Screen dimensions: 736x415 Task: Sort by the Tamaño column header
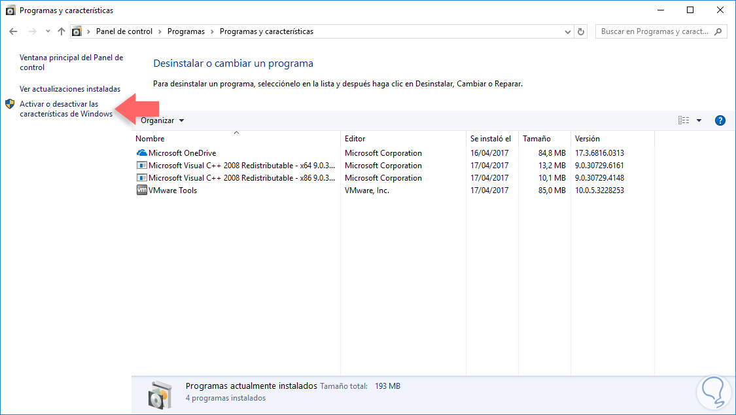point(544,139)
